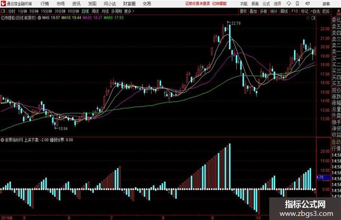Click month 7 on the time axis
The image size is (341, 220).
click(x=112, y=218)
